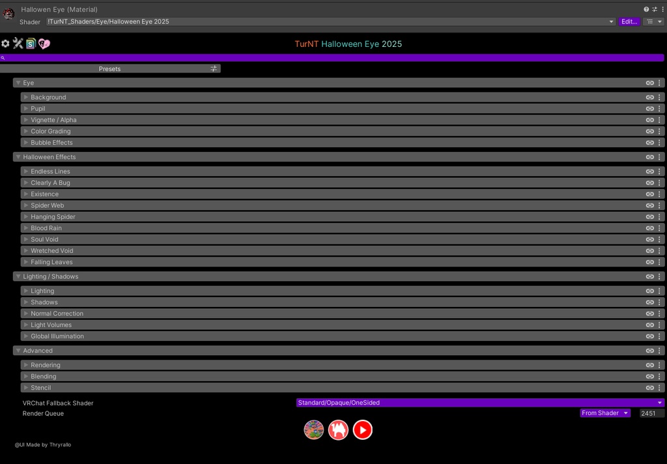
Task: Click the colorful avatar icon at bottom
Action: click(x=314, y=430)
